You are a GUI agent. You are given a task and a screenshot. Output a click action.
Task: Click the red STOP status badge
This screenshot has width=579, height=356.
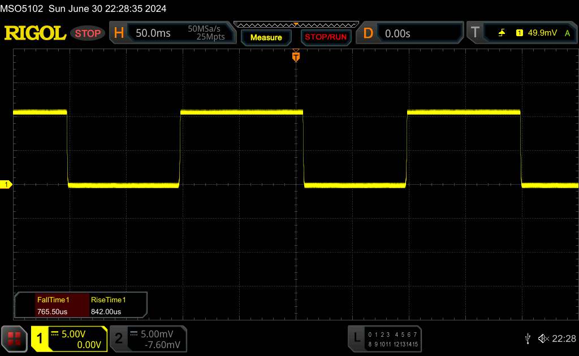pos(88,33)
